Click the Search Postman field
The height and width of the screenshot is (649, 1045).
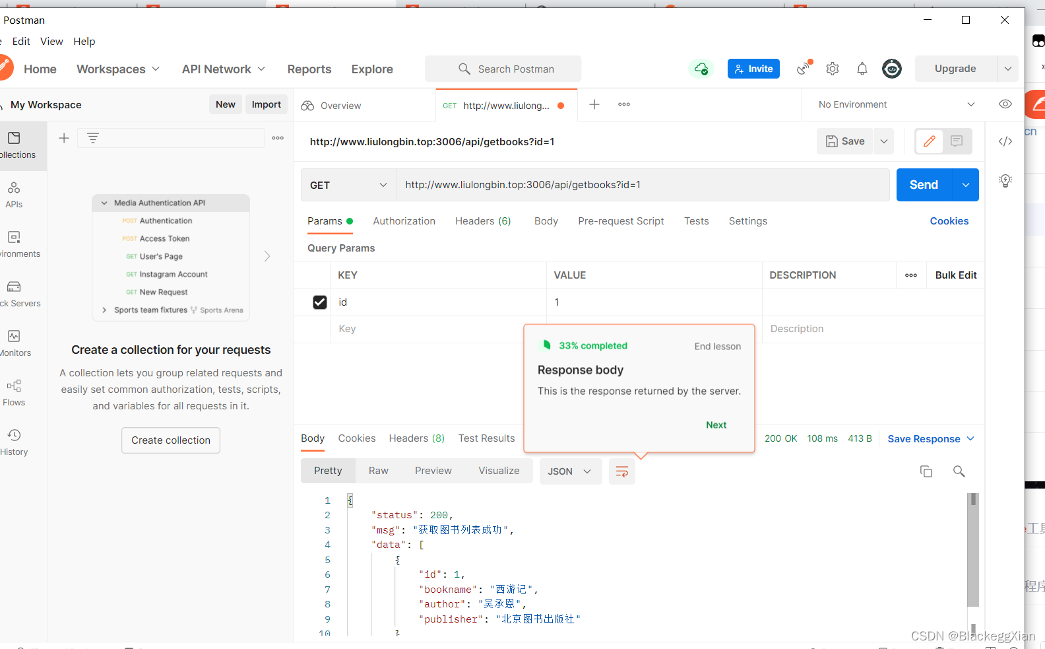[x=503, y=69]
